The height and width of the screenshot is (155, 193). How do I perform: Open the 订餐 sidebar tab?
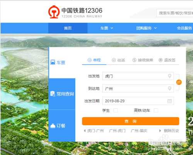pyautogui.click(x=62, y=126)
